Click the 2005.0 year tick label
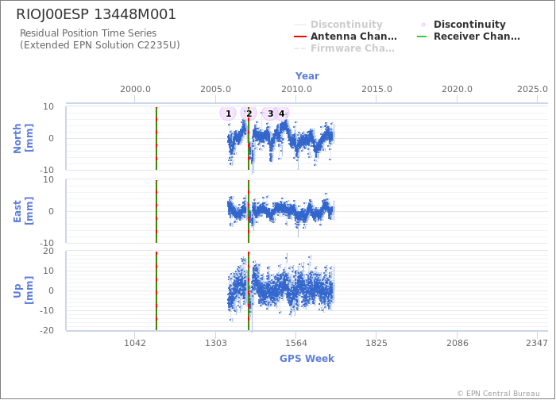The height and width of the screenshot is (400, 556). [215, 89]
